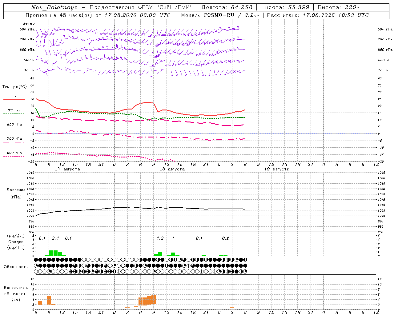Click the Ветер wind panel label
Screen dimensions: 394x315
click(29, 23)
